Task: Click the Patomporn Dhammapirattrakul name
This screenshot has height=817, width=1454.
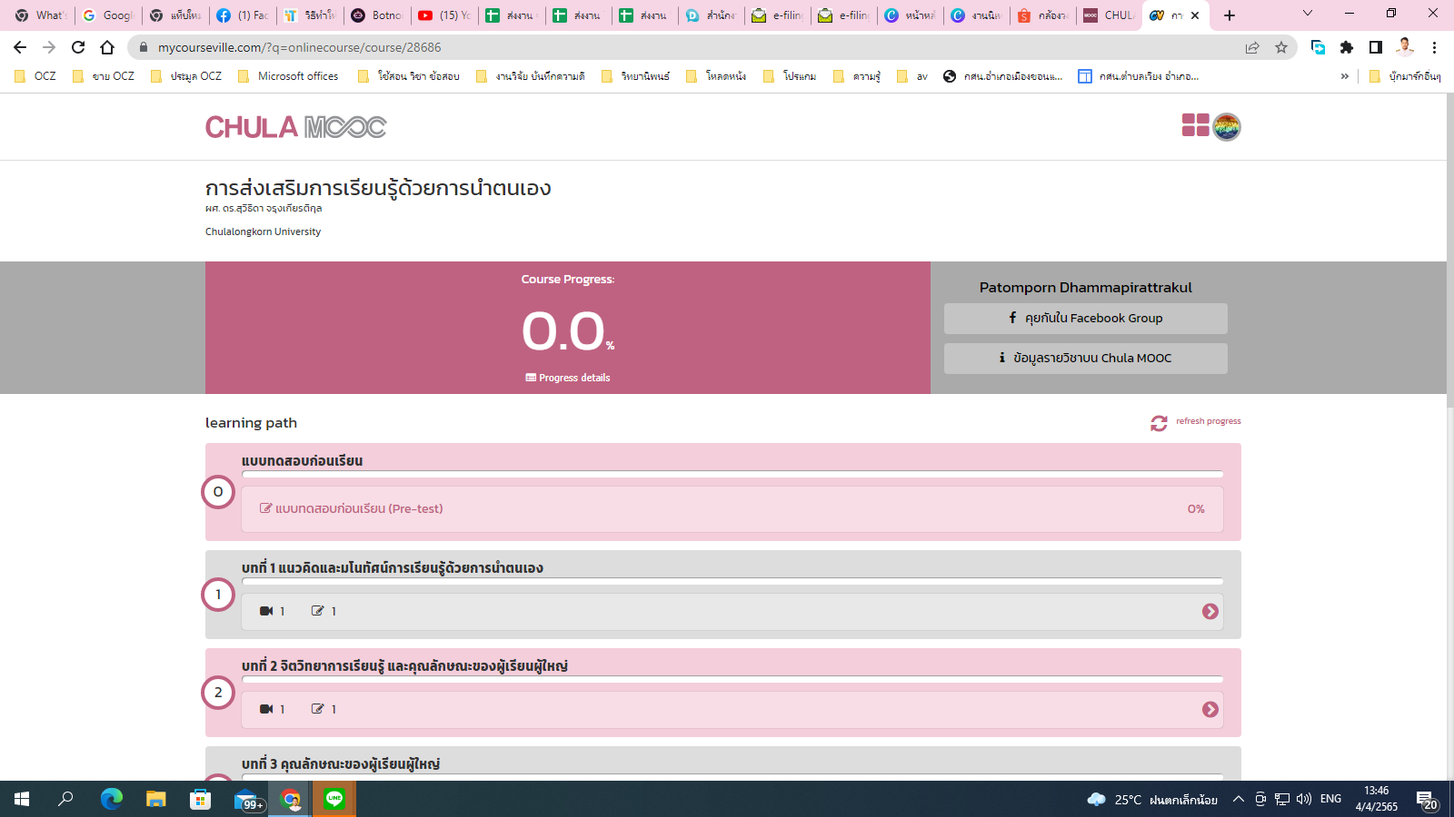Action: (1086, 288)
